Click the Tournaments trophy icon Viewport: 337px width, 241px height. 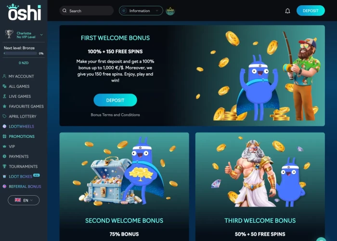[4, 166]
